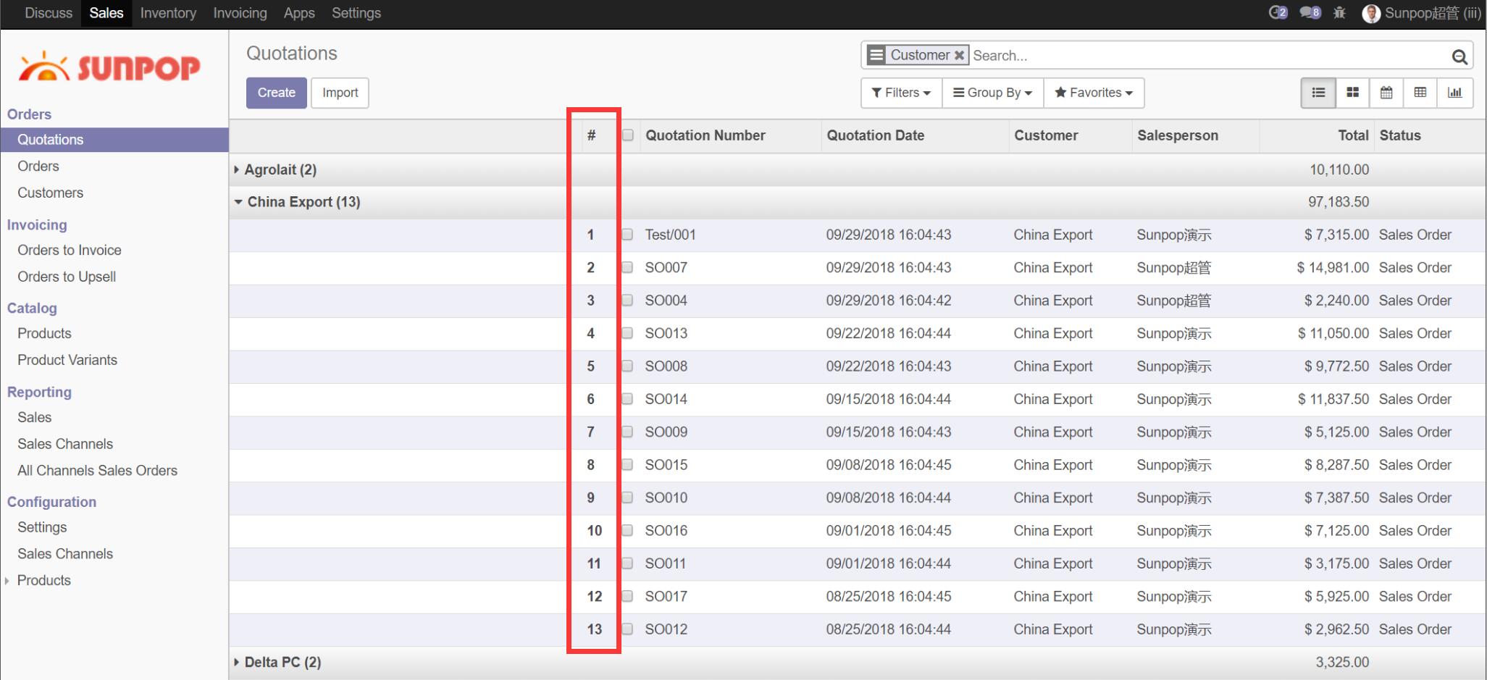1487x680 pixels.
Task: Open Customers in the sidebar
Action: (x=51, y=193)
